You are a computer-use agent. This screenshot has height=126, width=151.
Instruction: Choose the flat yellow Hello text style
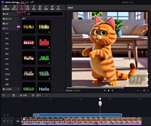[x=29, y=27]
